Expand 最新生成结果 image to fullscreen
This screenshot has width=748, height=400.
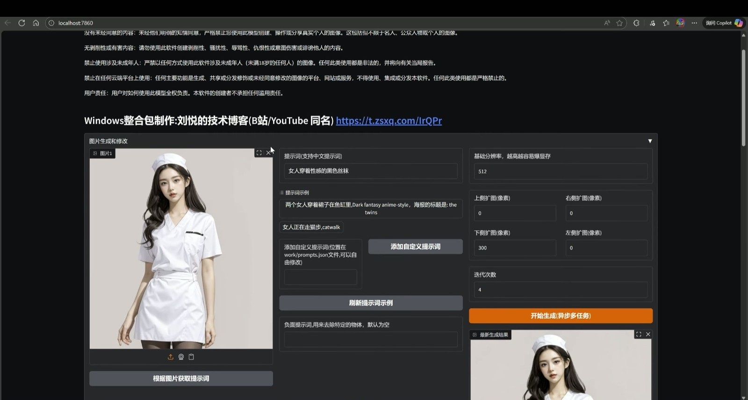coord(639,334)
